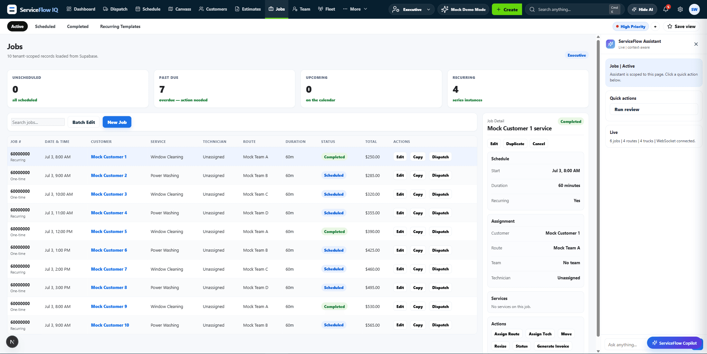Open the notifications bell
Viewport: 707px width, 354px height.
pos(666,9)
